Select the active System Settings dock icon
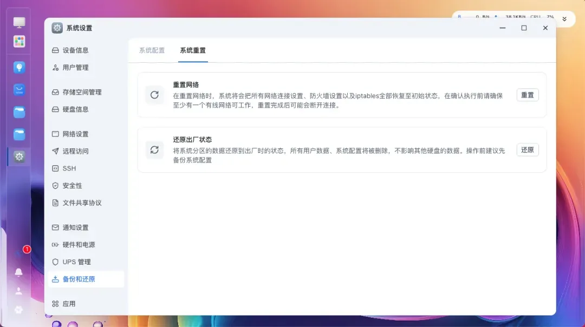The height and width of the screenshot is (327, 585). (19, 157)
